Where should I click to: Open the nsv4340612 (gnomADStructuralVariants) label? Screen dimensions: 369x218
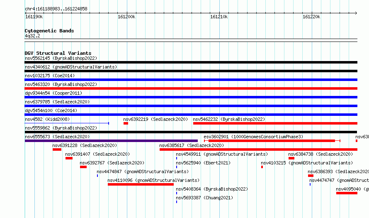pyautogui.click(x=71, y=67)
